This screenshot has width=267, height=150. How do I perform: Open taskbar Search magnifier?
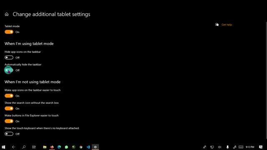(24, 147)
